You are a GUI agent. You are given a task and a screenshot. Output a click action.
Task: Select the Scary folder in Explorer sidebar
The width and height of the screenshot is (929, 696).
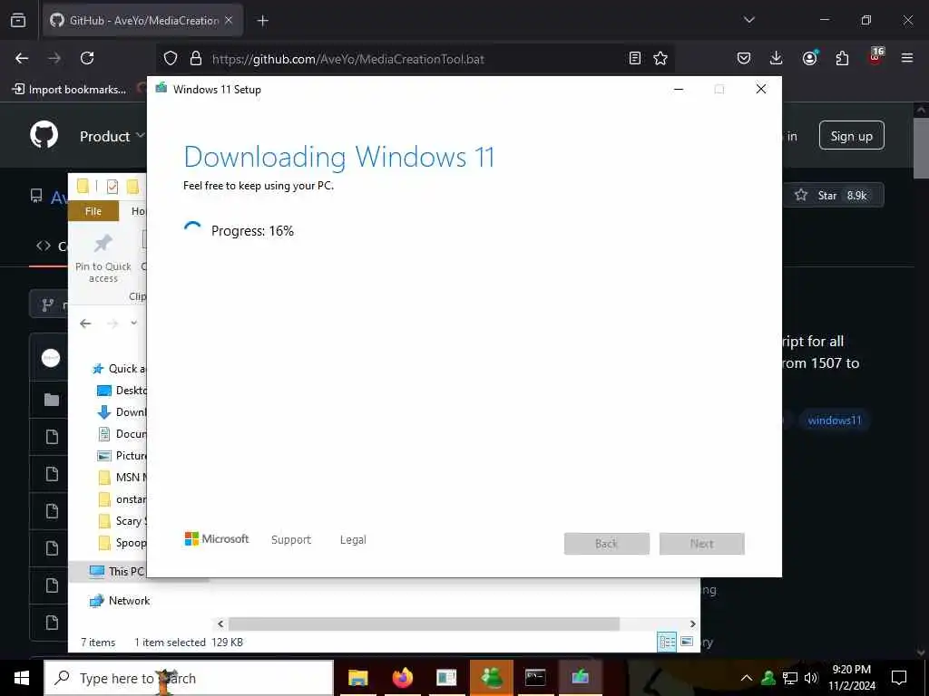122,521
